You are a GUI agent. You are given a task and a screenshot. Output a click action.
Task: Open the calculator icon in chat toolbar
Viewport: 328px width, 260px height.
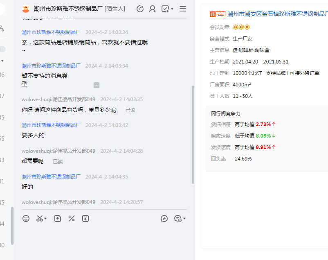click(72, 219)
